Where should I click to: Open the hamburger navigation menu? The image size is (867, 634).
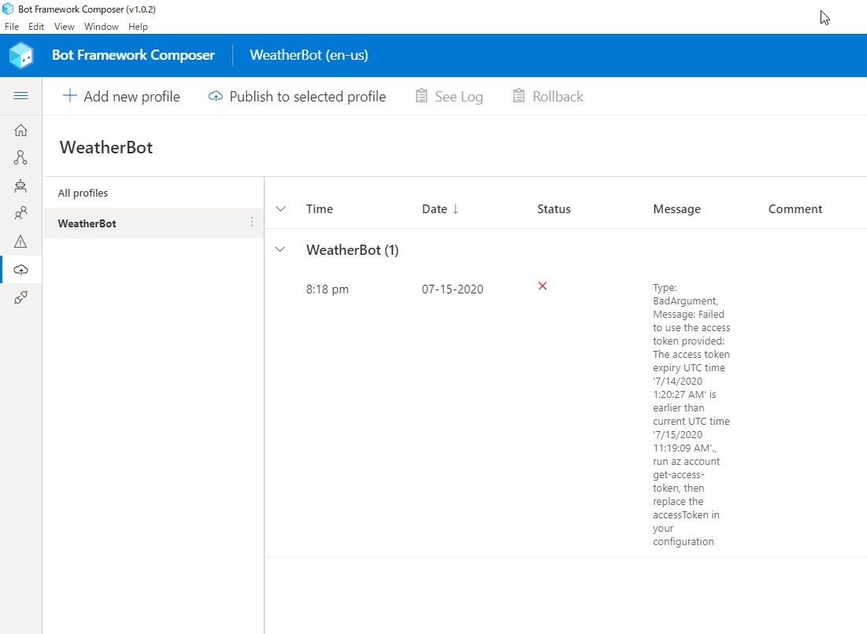click(20, 95)
